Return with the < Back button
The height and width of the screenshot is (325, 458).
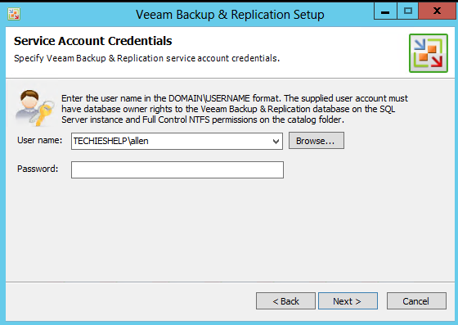[x=285, y=300]
